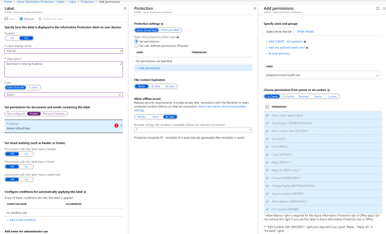This screenshot has height=234, width=386.
Task: Click the Delete this label trash icon
Action: pos(40,19)
